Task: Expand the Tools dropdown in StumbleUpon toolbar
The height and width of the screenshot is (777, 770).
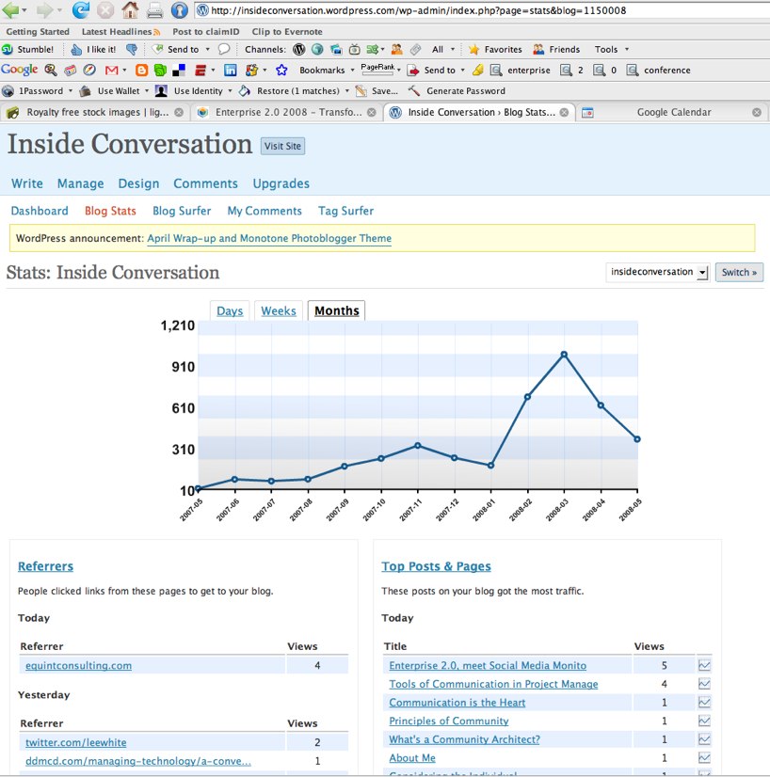Action: 611,50
